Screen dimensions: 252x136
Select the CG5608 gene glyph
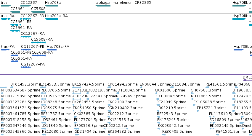point(38,12)
